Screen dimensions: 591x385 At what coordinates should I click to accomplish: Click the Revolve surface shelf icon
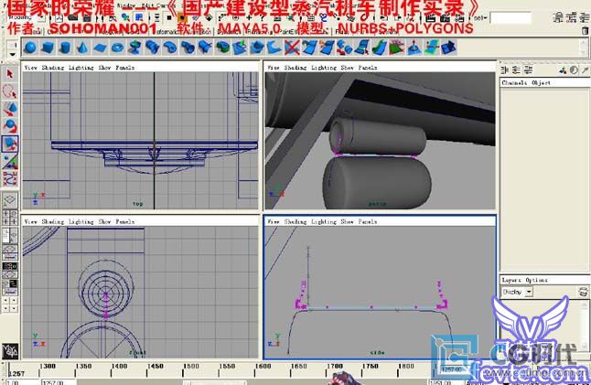134,48
